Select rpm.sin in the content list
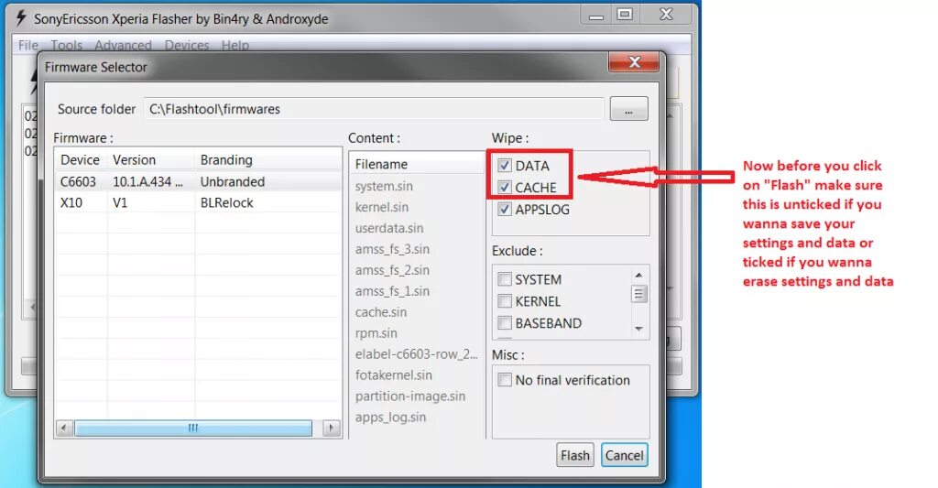Viewport: 938px width, 488px height. point(376,333)
